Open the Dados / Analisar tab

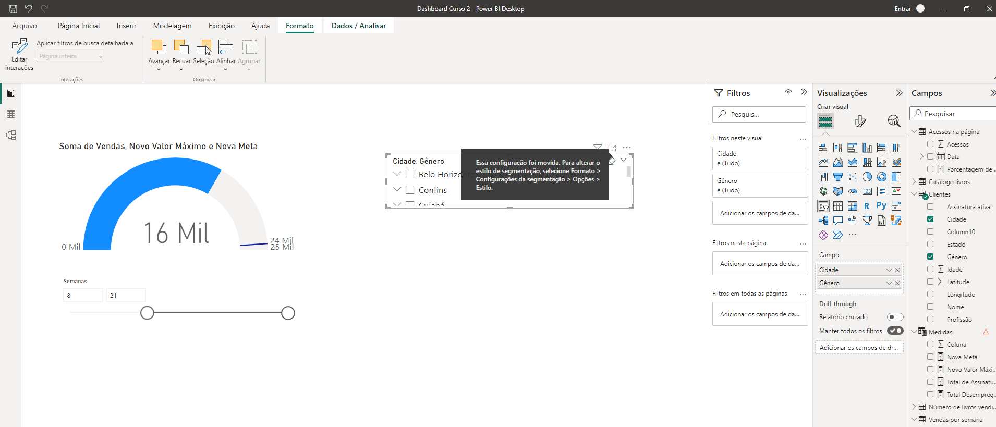[x=359, y=26]
